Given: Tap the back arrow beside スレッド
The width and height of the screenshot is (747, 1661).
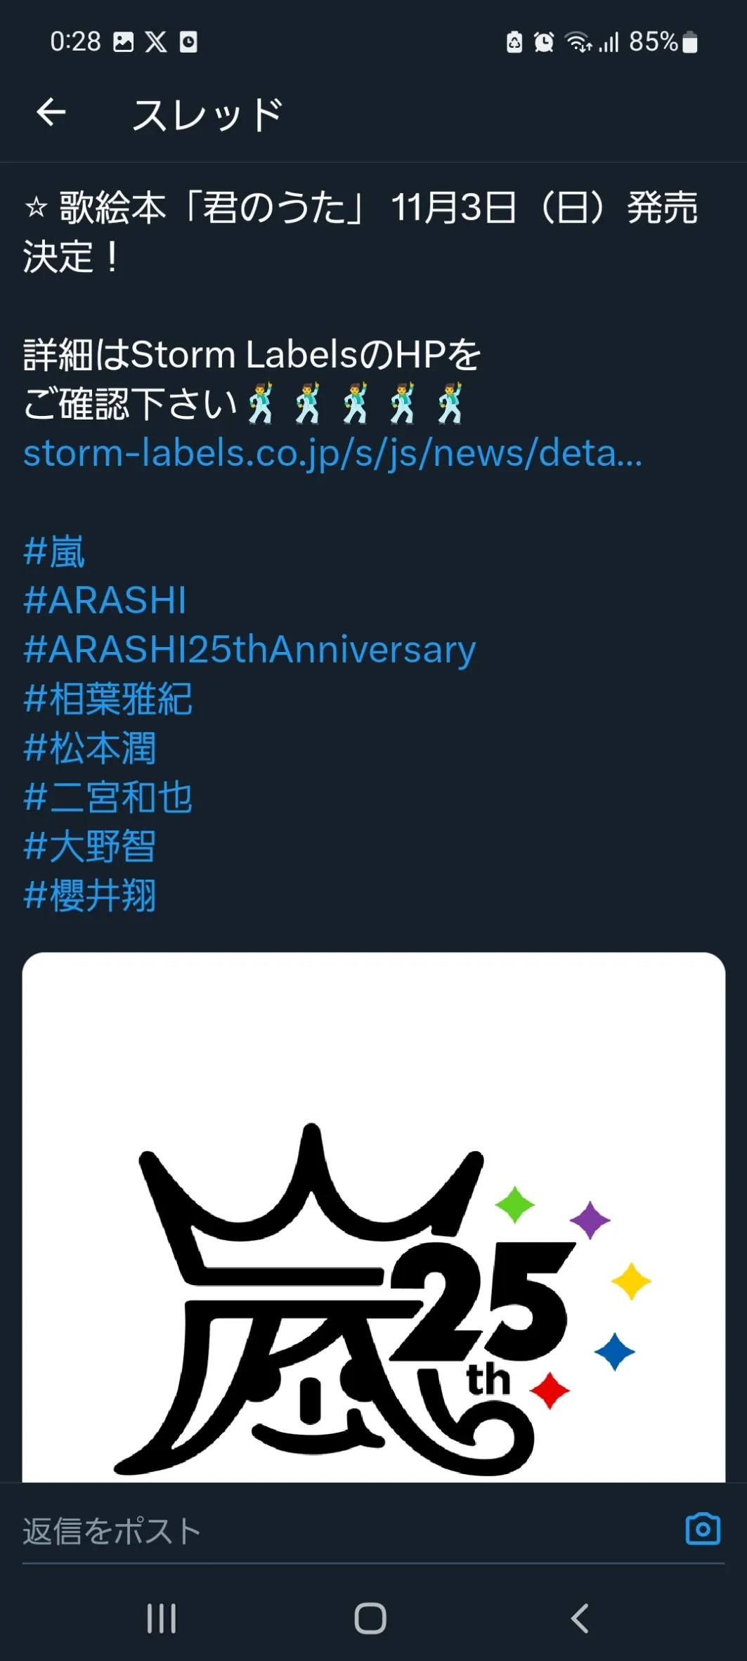Looking at the screenshot, I should 51,112.
